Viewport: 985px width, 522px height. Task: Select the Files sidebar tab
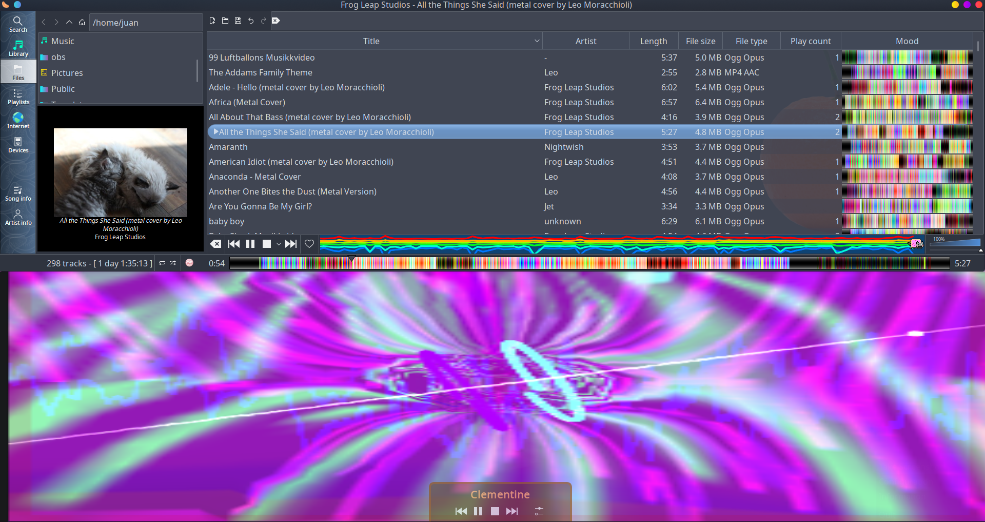pyautogui.click(x=18, y=72)
